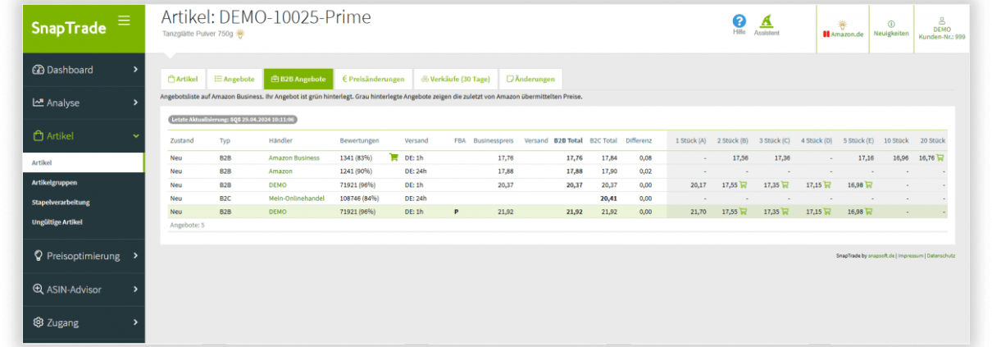The width and height of the screenshot is (992, 347).
Task: Open the Änderungen tab
Action: [530, 80]
